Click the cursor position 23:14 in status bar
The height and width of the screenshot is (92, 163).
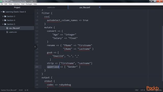click(21, 90)
